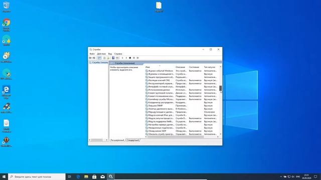This screenshot has height=180, width=321.
Task: Click the Services app taskbar button
Action: coord(111,176)
